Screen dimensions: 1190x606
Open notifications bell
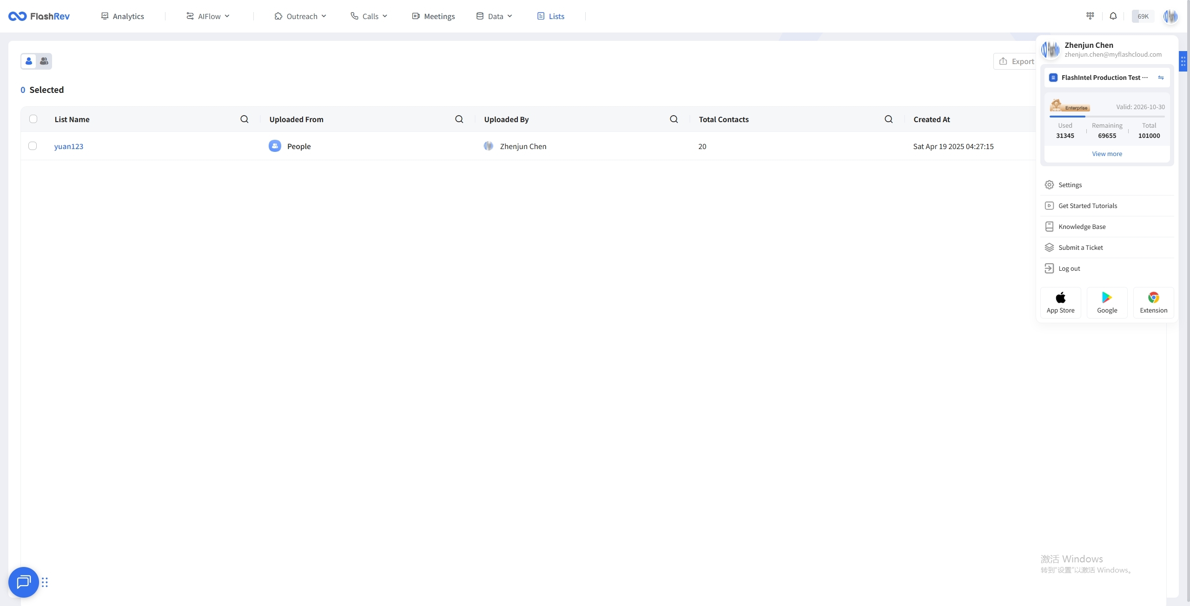point(1113,16)
